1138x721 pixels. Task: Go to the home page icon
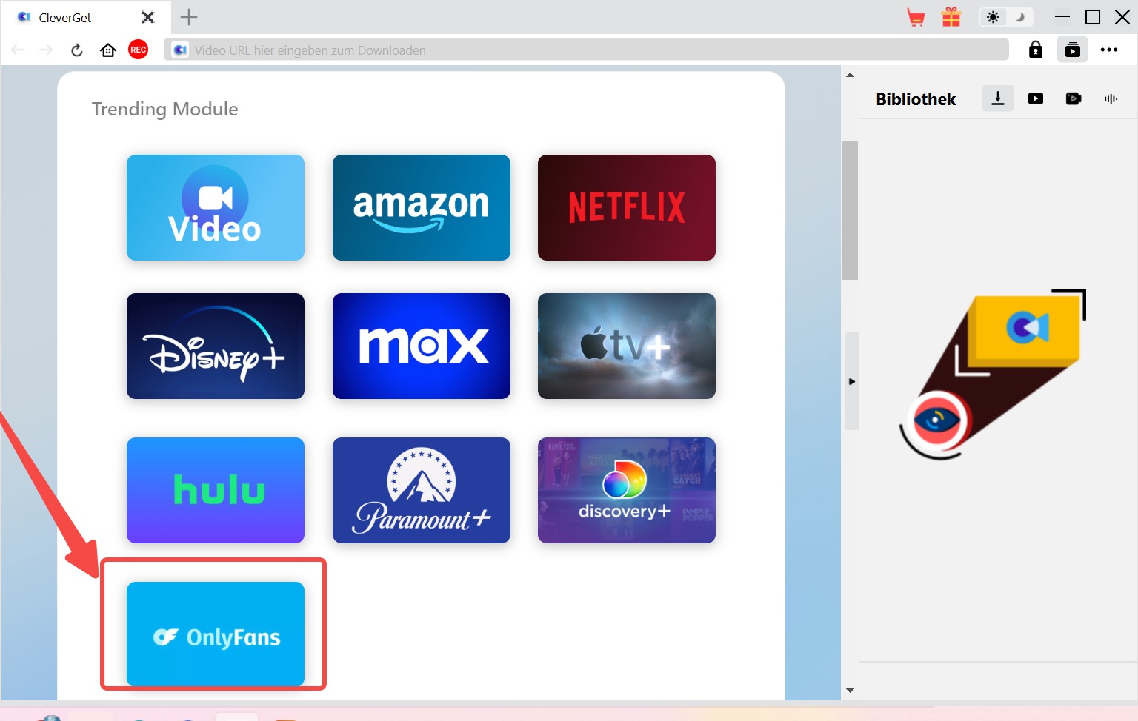click(x=108, y=50)
